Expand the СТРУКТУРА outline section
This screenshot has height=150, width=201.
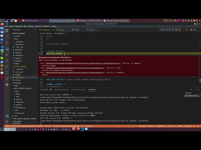tap(16, 123)
